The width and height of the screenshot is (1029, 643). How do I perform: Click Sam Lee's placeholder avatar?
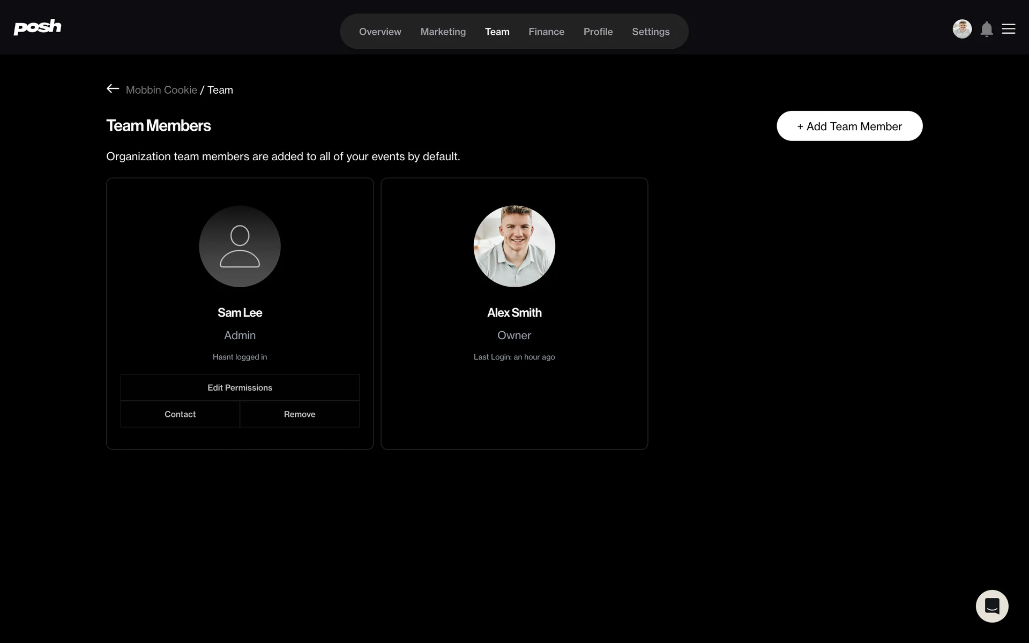[x=240, y=246]
